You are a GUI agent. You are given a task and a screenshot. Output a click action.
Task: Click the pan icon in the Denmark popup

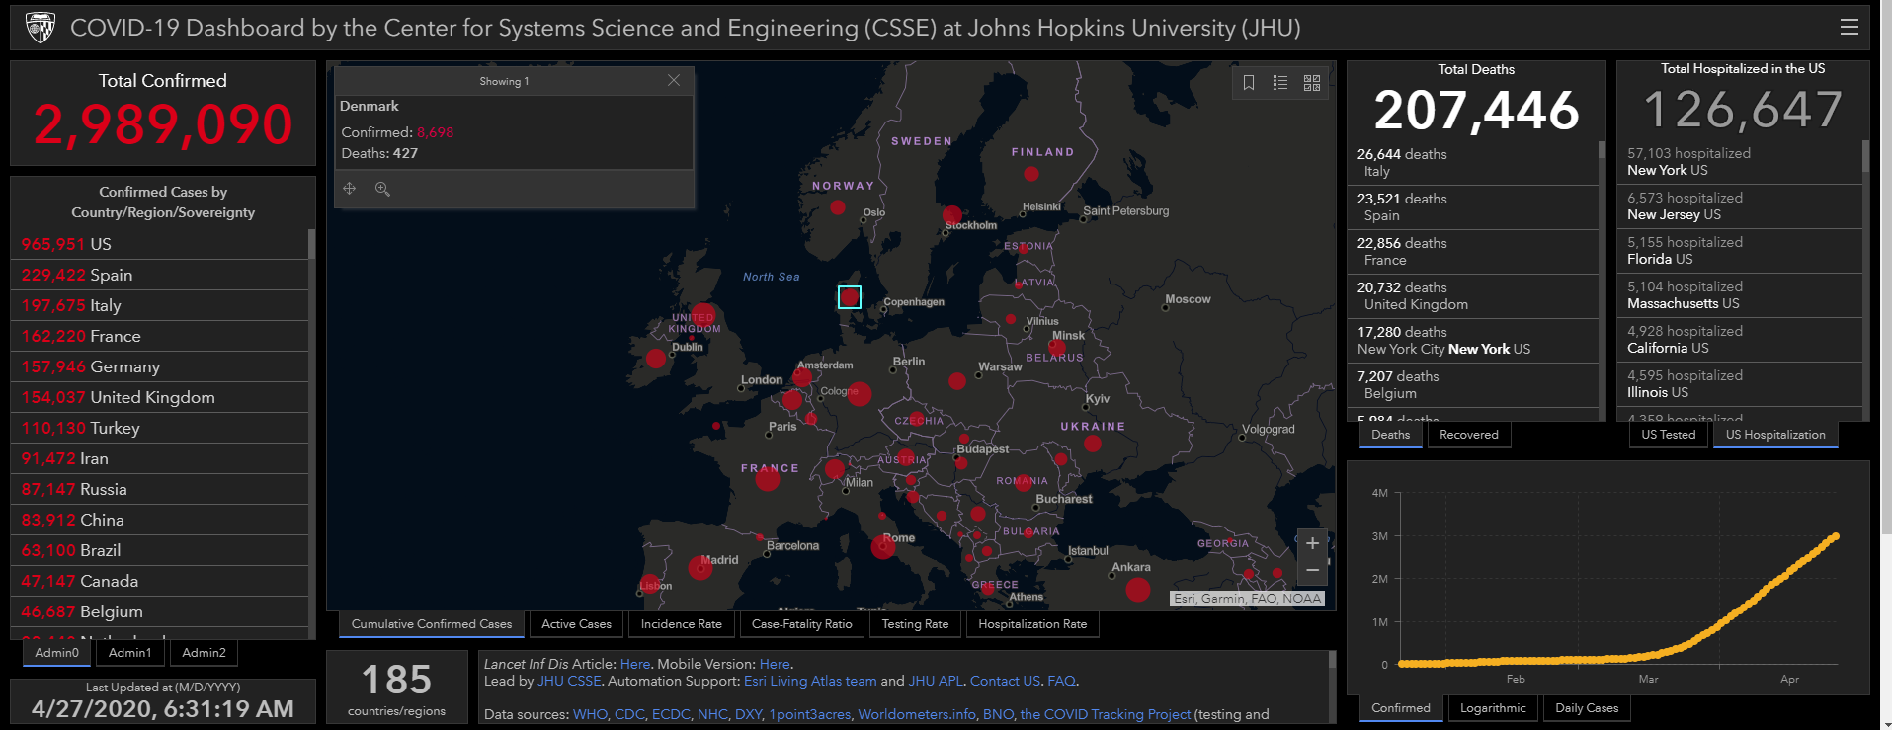350,189
